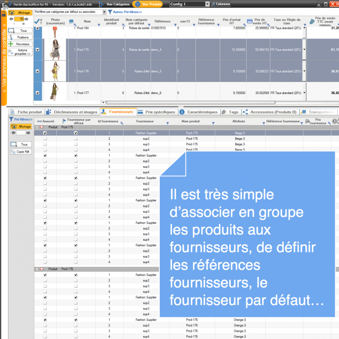Uncheck the checkbox for Prod-175 product row
This screenshot has height=339, width=339.
tap(38, 50)
